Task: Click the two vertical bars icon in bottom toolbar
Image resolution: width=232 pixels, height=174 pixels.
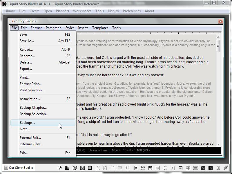Action: coord(218,168)
